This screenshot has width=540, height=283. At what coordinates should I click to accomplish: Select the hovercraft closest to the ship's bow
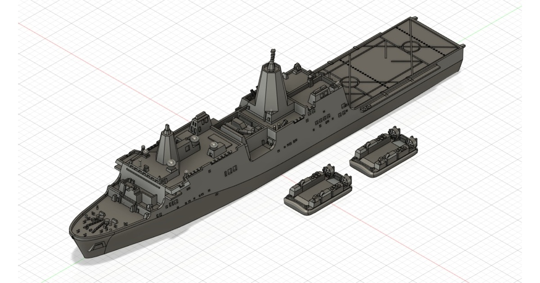317,190
